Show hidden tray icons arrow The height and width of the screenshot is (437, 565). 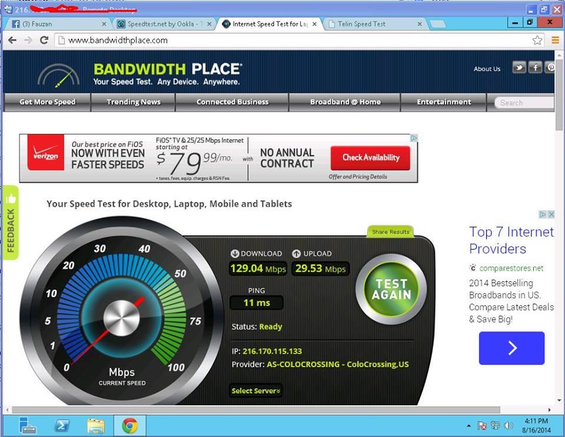pyautogui.click(x=468, y=426)
